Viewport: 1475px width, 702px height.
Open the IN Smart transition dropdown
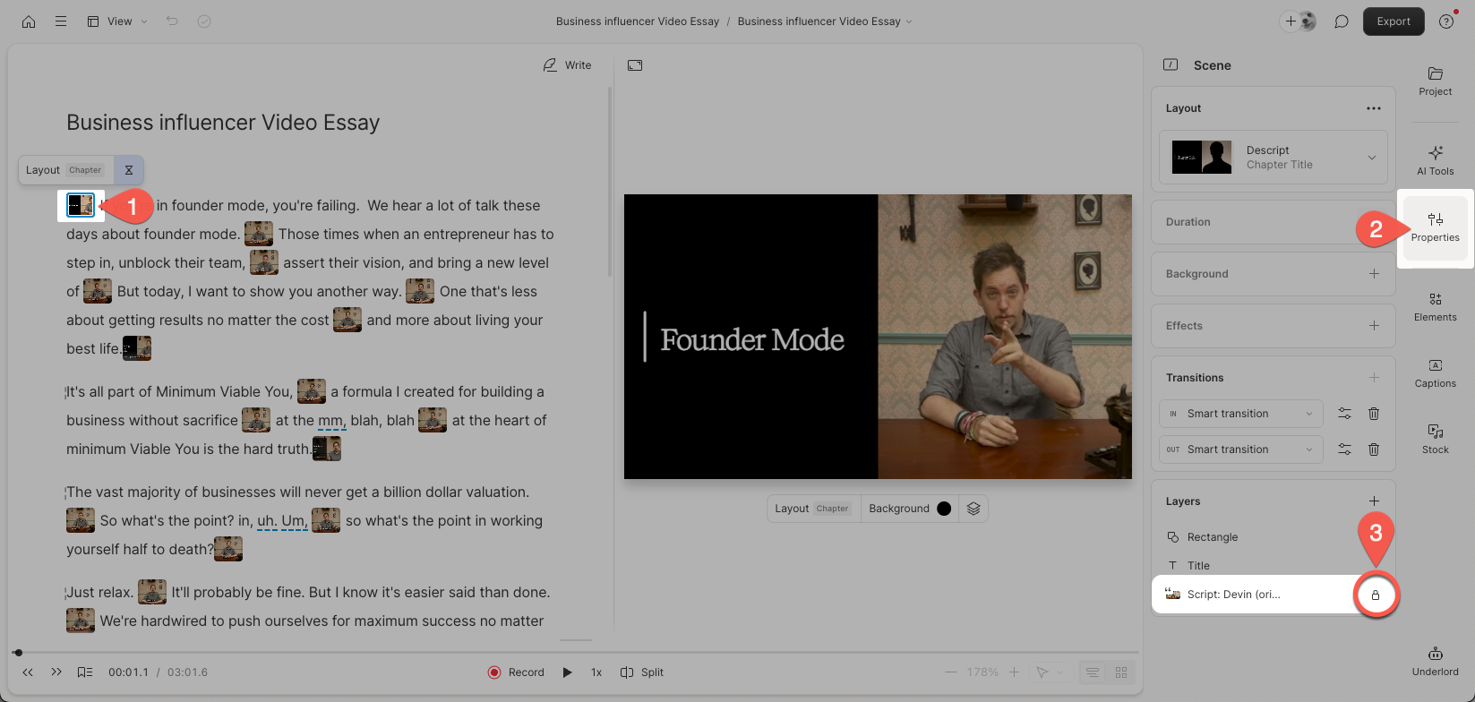tap(1239, 414)
